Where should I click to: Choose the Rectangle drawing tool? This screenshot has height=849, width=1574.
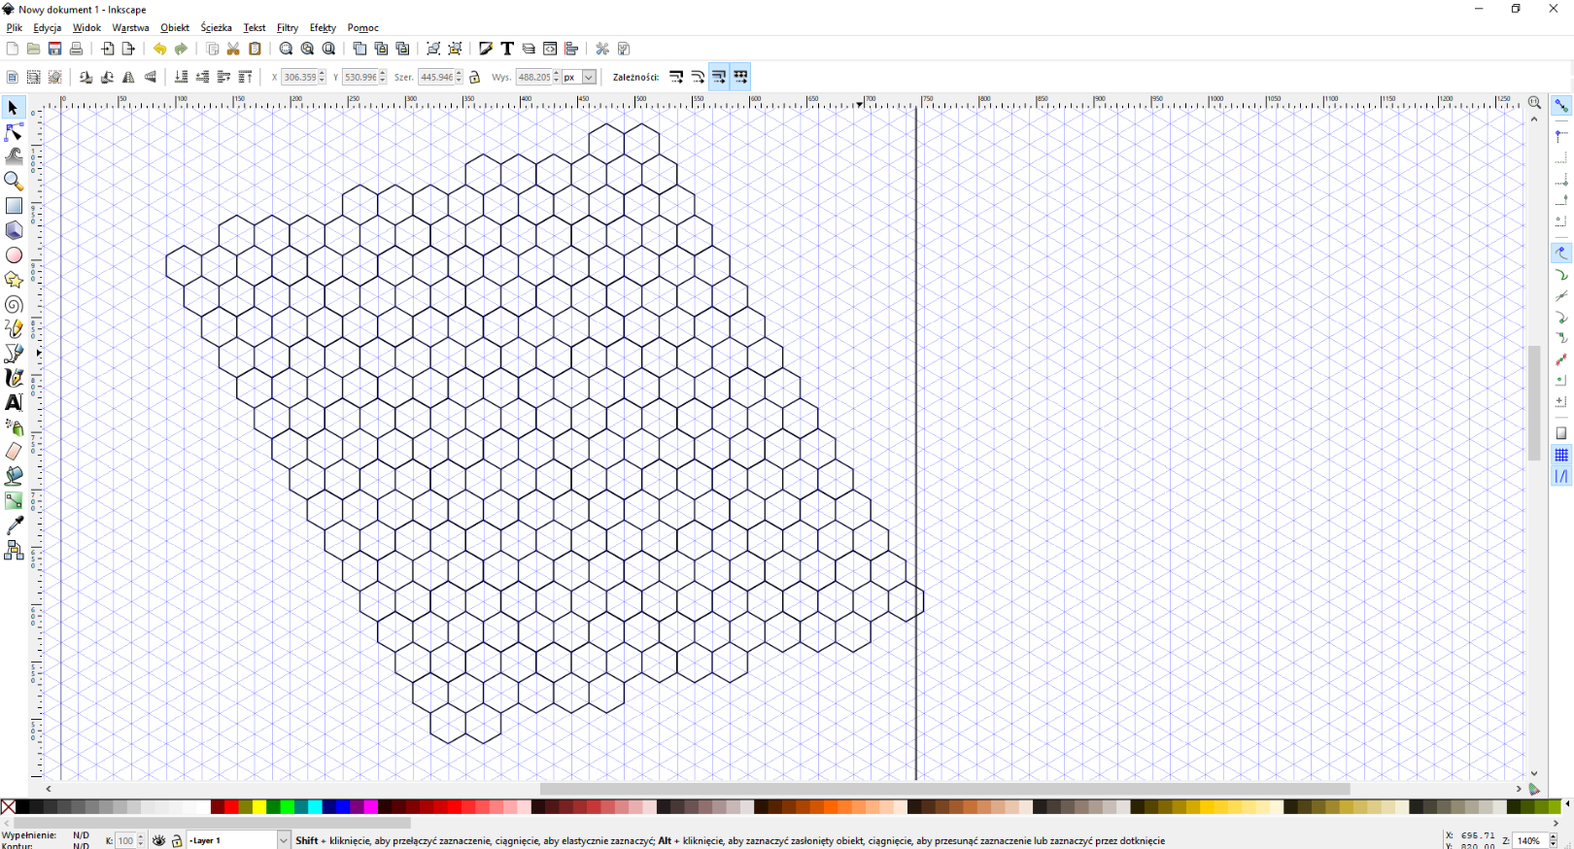pyautogui.click(x=14, y=206)
